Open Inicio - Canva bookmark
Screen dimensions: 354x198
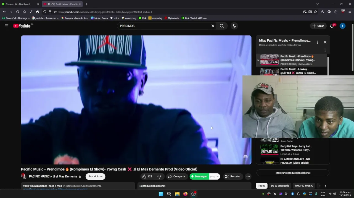[99, 18]
